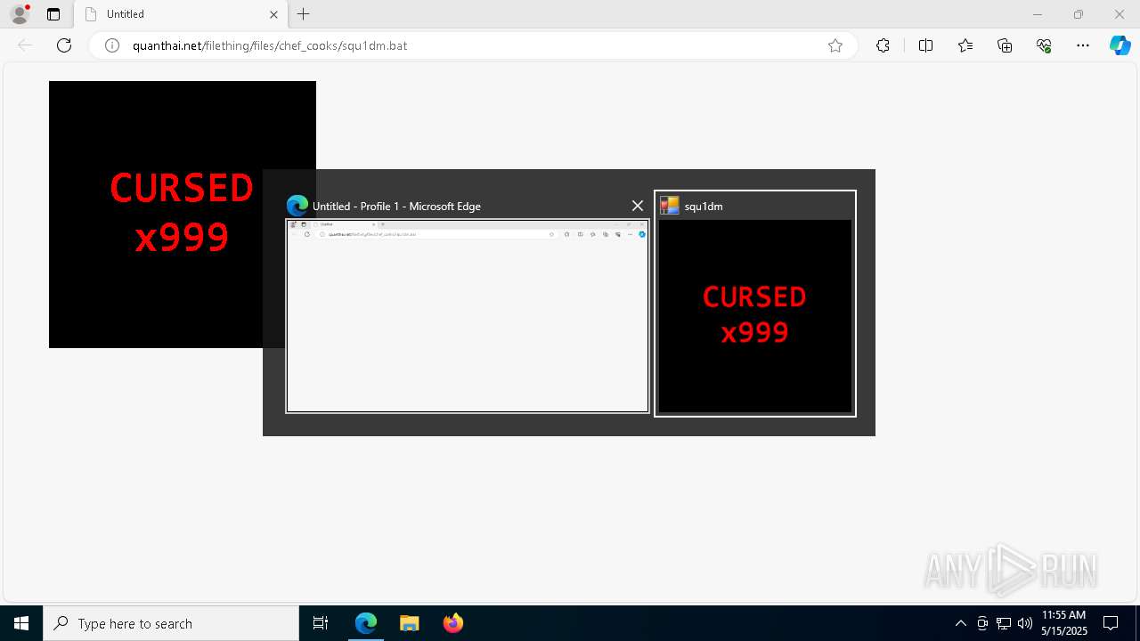Close the Edge browser window

tap(1120, 14)
